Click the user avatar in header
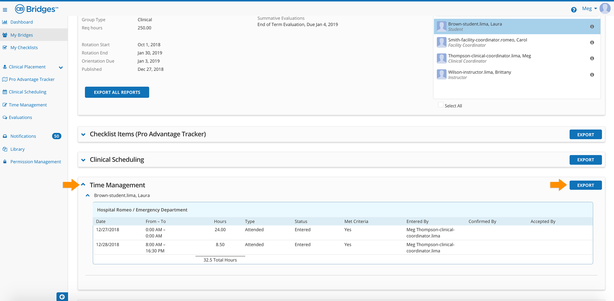Image resolution: width=614 pixels, height=301 pixels. coord(605,9)
